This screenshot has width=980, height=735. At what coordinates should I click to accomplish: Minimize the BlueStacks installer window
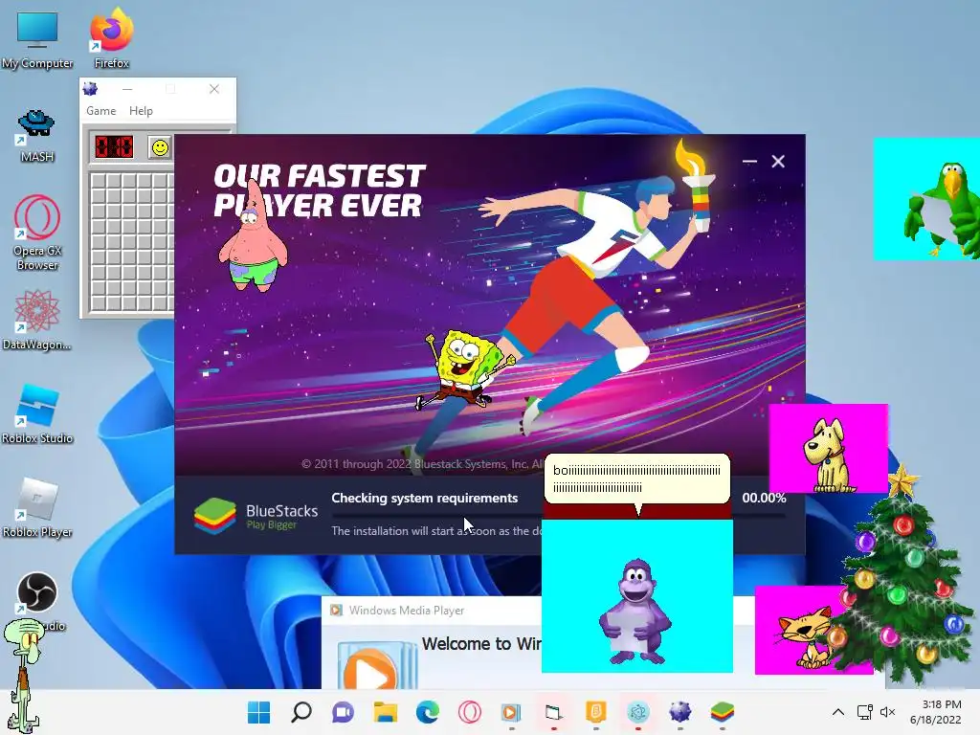click(749, 161)
